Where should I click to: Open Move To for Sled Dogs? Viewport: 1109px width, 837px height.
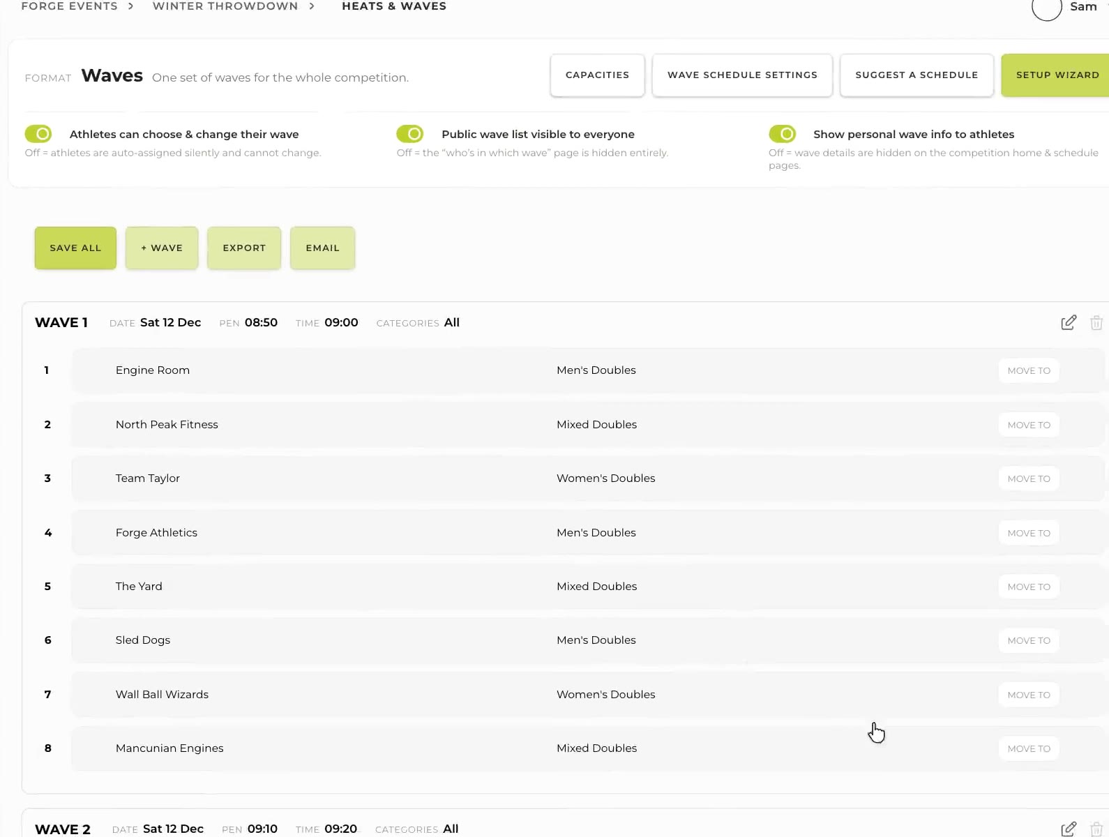1029,640
